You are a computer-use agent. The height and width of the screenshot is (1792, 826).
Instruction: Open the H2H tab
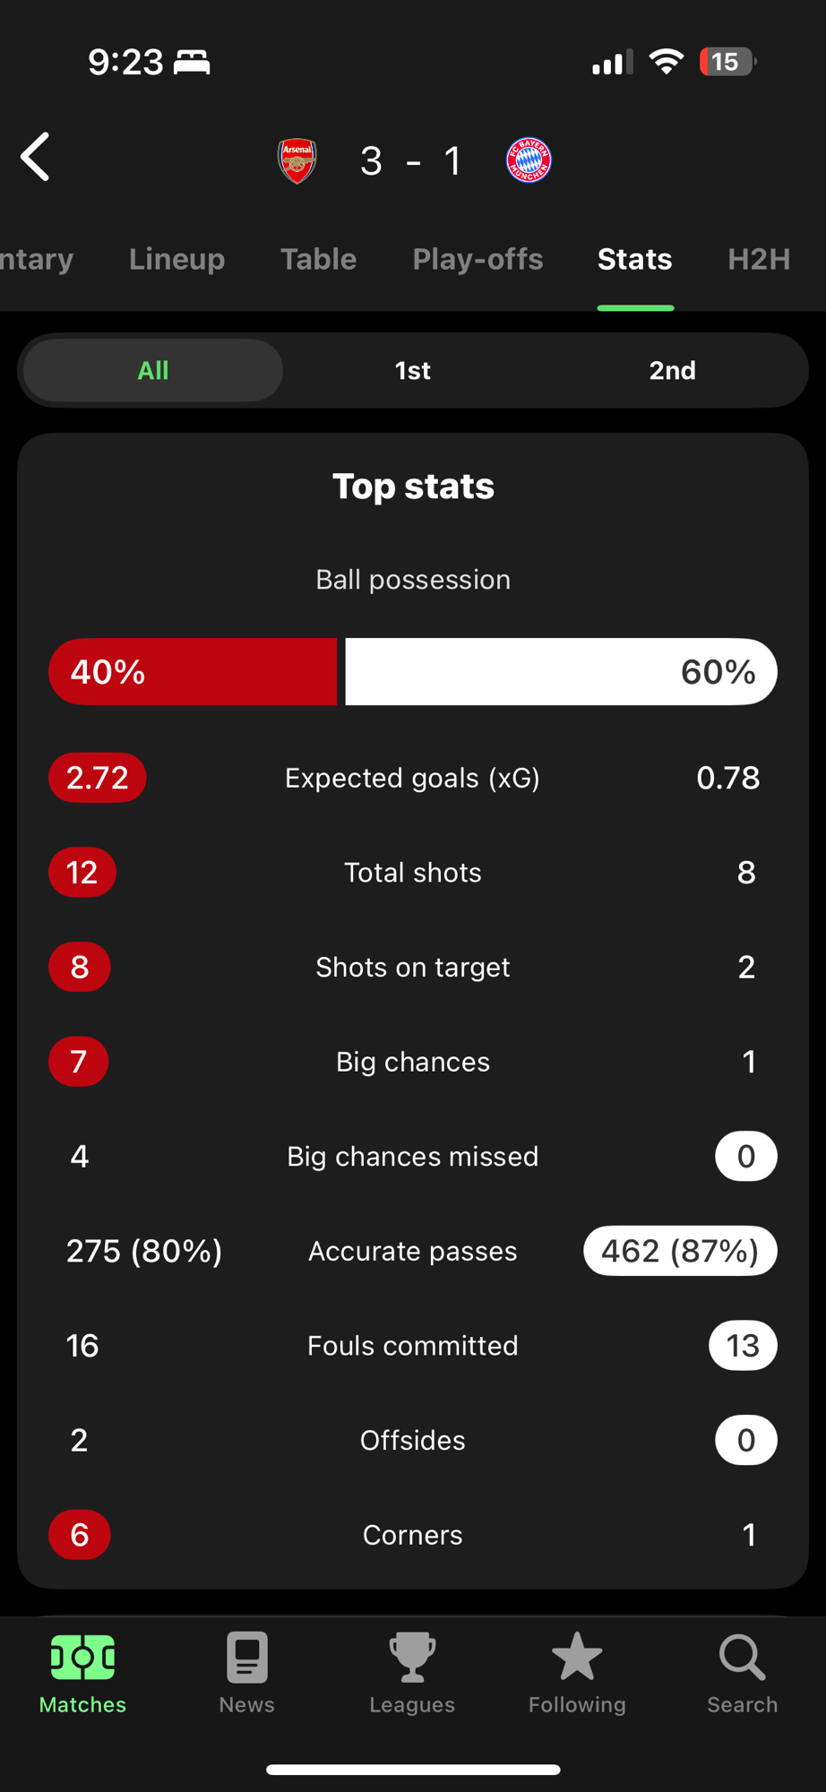pyautogui.click(x=759, y=259)
